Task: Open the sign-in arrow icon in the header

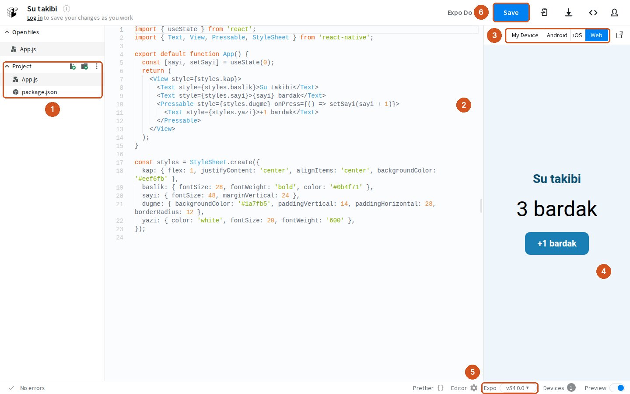Action: coord(544,13)
